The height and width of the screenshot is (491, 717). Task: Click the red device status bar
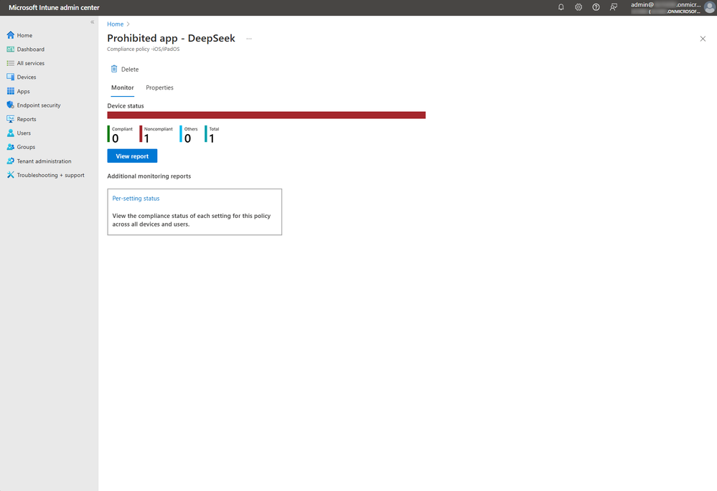266,115
